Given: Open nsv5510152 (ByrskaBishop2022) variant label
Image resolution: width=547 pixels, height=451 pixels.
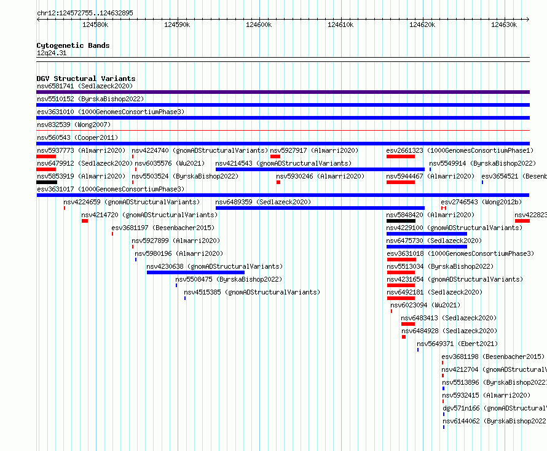Looking at the screenshot, I should [x=90, y=99].
